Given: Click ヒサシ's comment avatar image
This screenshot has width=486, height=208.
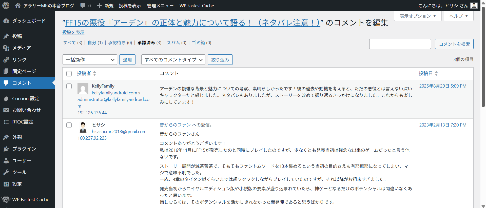Looking at the screenshot, I should (x=83, y=127).
